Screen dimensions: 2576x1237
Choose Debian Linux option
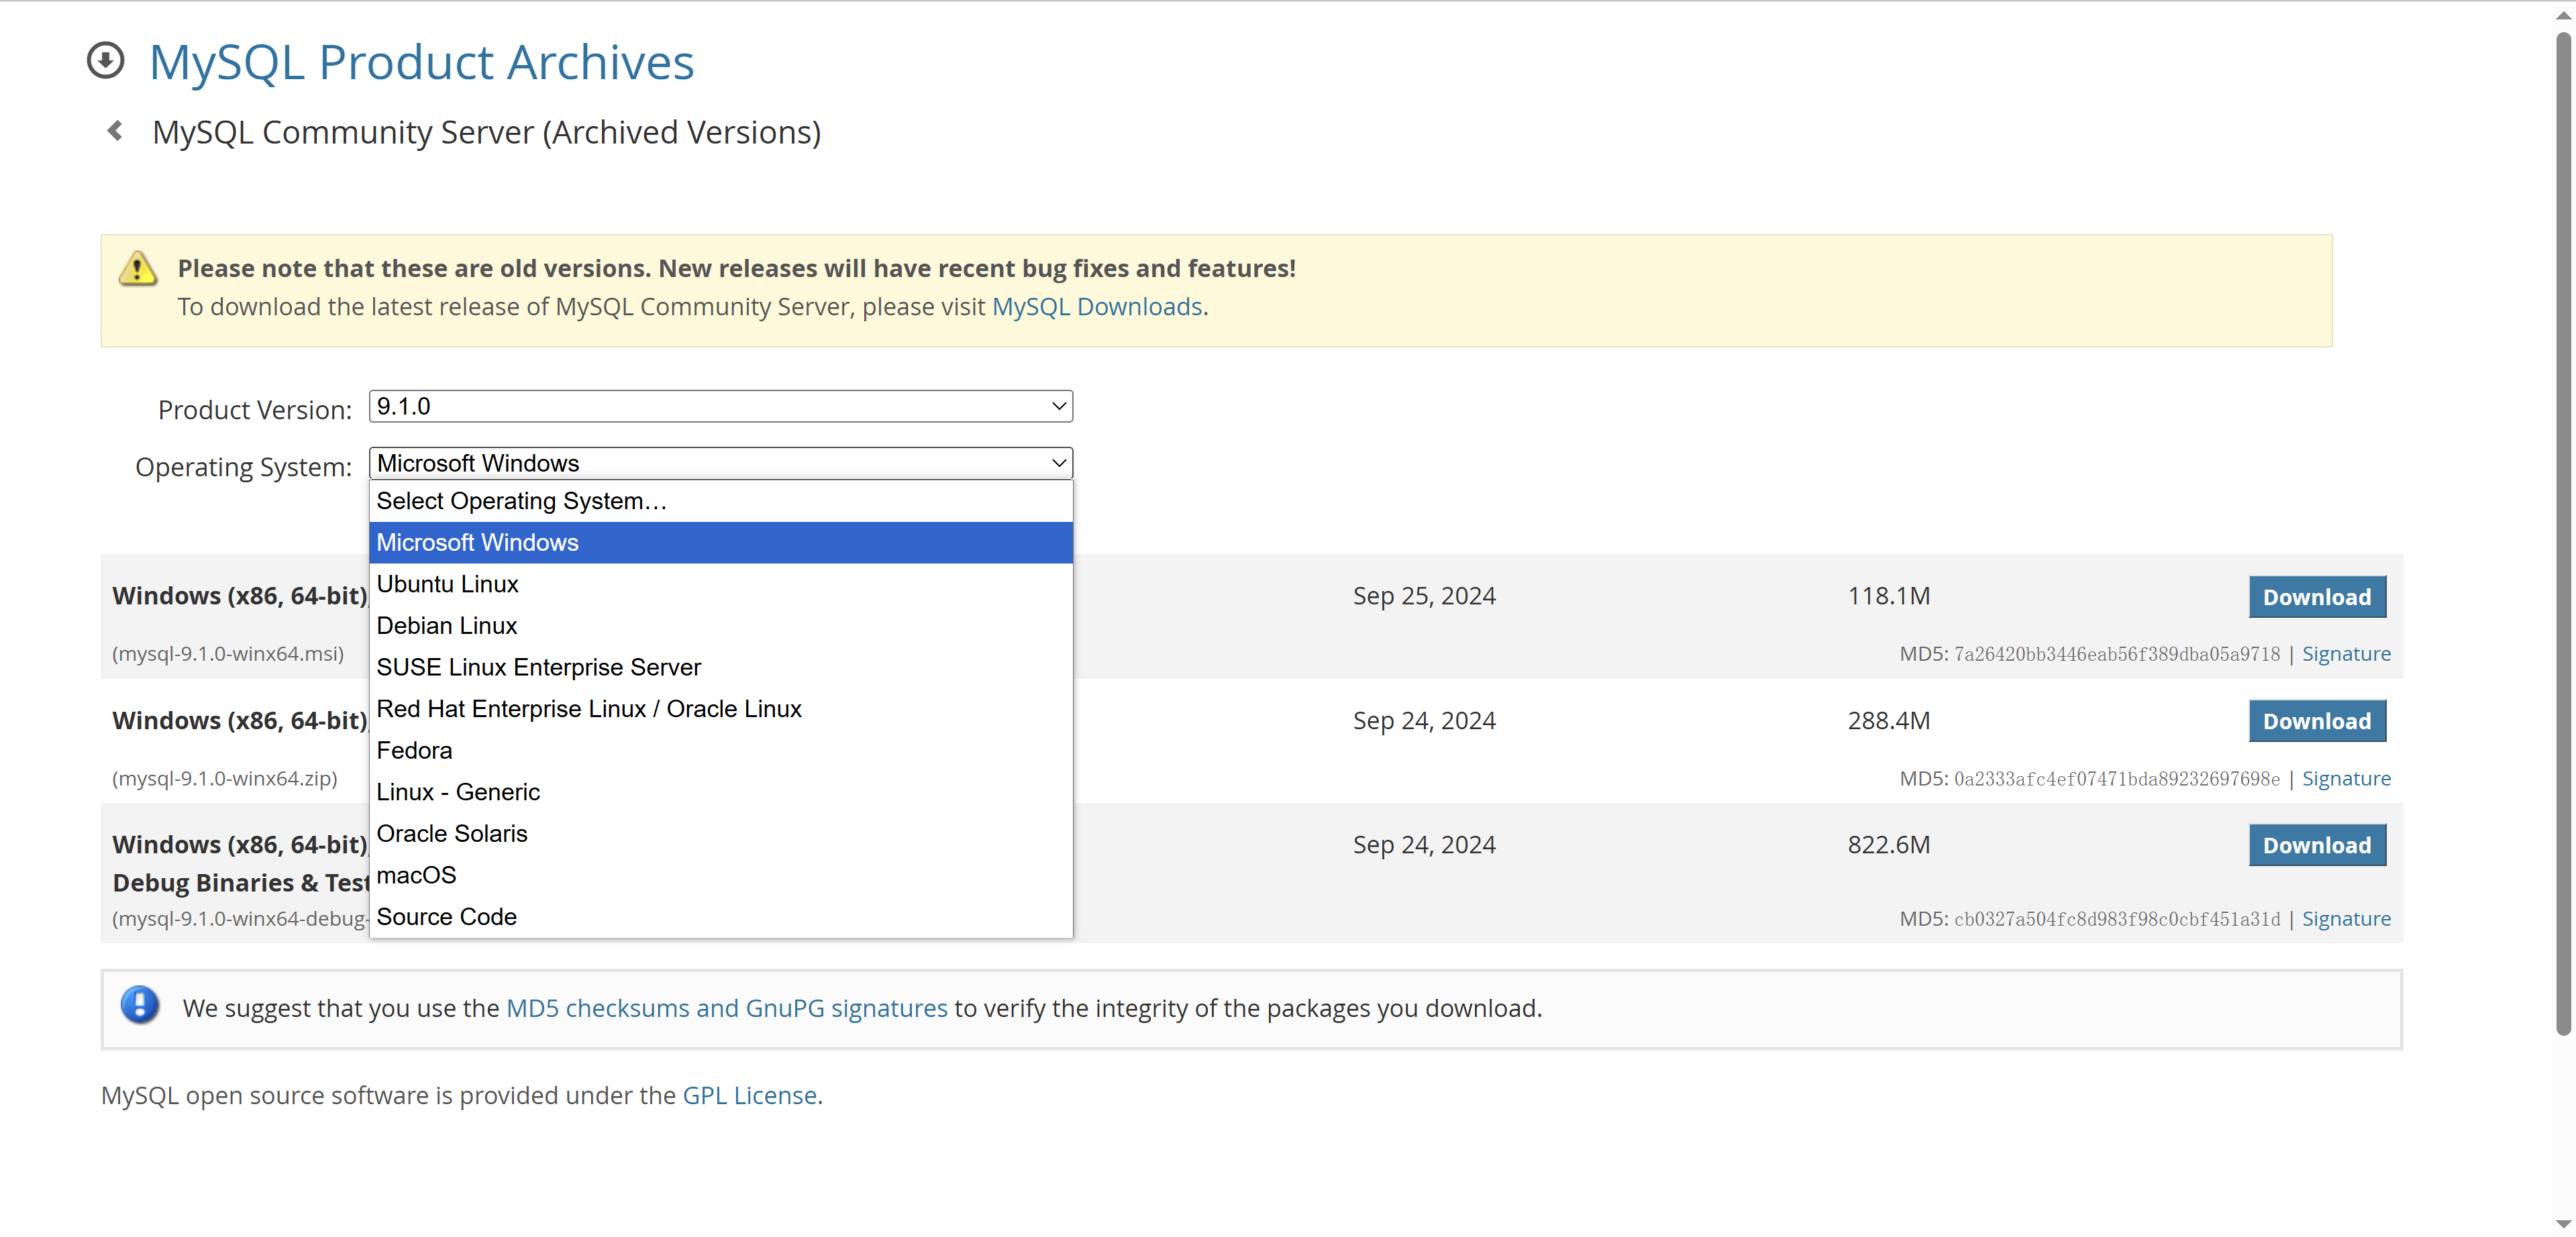[447, 626]
